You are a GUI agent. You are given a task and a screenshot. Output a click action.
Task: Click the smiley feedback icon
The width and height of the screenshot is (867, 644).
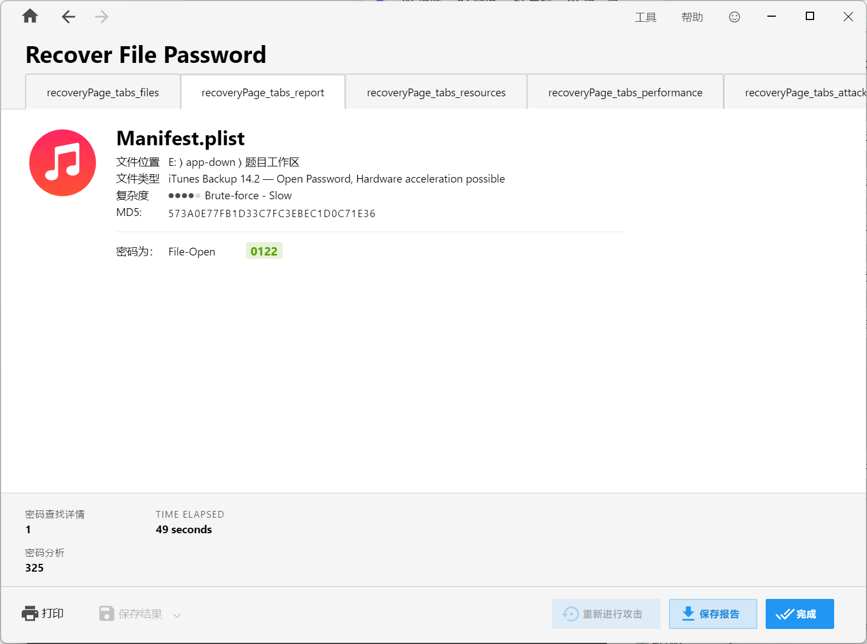pyautogui.click(x=735, y=17)
